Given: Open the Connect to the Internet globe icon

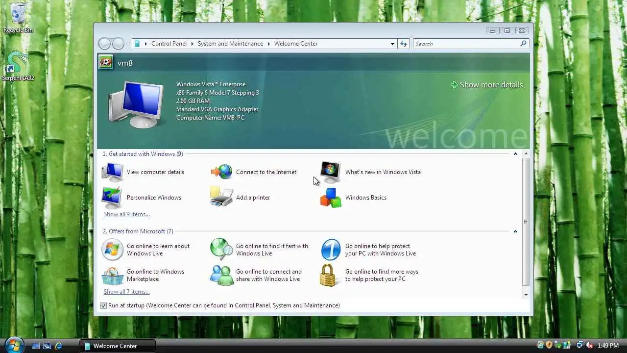Looking at the screenshot, I should pyautogui.click(x=222, y=172).
